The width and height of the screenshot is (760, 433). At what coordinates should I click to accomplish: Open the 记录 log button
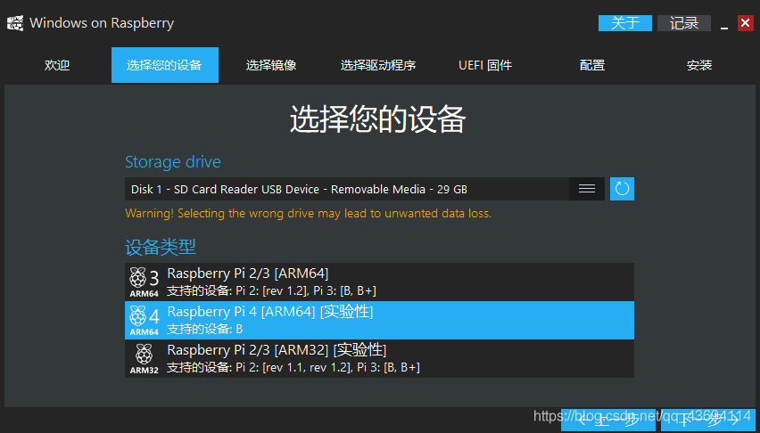[x=684, y=23]
